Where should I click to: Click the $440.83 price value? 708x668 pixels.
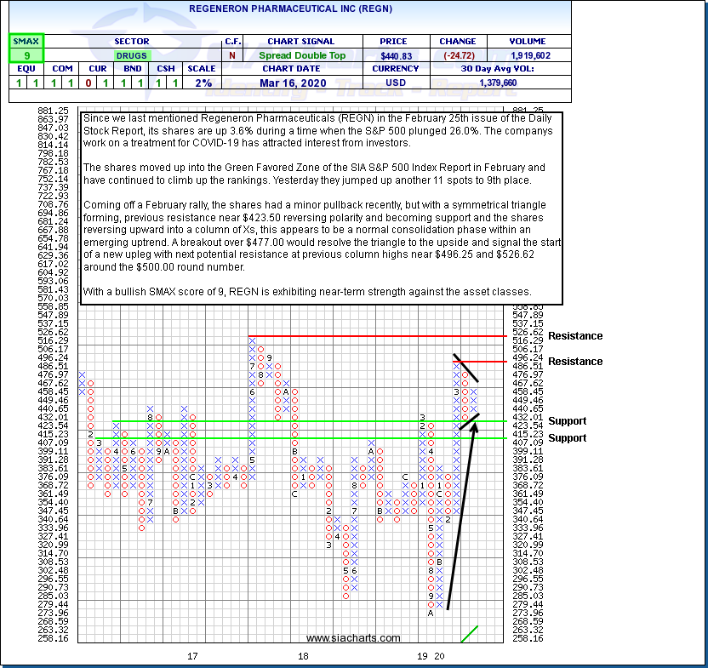coord(395,55)
